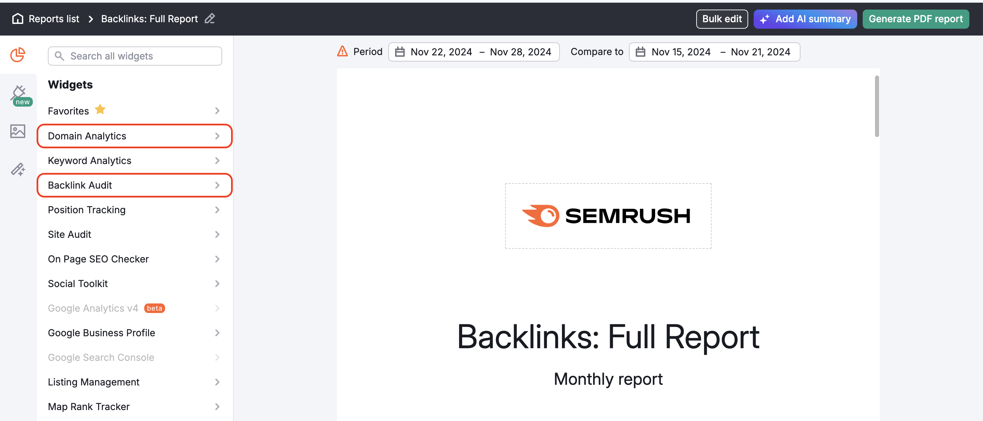Viewport: 983px width, 421px height.
Task: Expand the Map Rank Tracker chevron
Action: (x=217, y=407)
